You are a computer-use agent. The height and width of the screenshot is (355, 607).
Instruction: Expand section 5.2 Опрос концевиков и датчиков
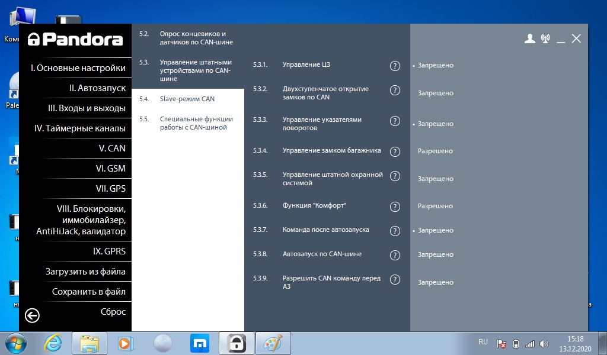(196, 38)
